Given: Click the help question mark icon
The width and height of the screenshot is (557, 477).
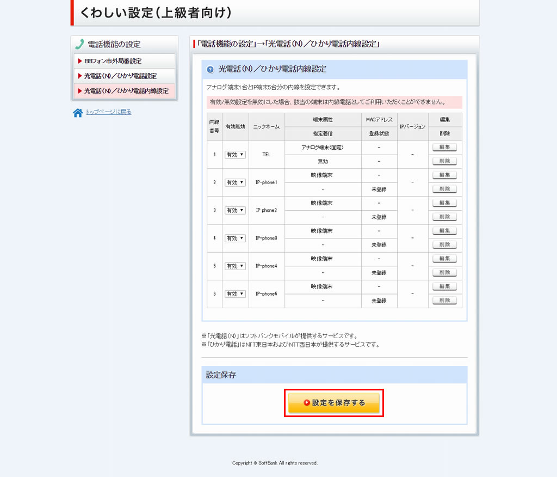Looking at the screenshot, I should [x=209, y=70].
